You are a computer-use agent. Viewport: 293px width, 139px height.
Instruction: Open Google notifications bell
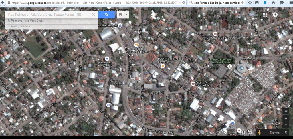[x=275, y=15]
